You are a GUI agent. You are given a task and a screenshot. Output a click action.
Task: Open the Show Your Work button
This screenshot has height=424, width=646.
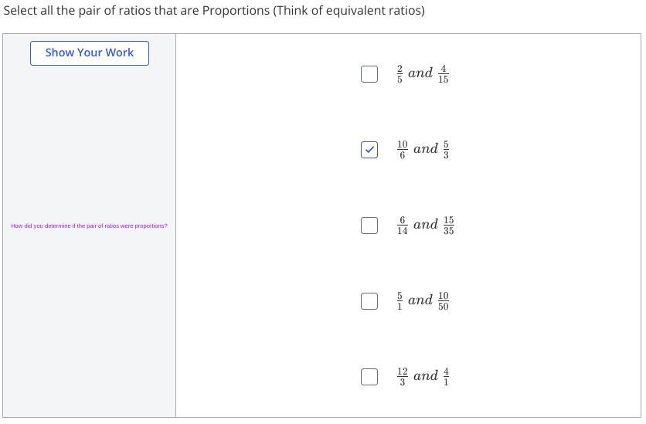[90, 53]
